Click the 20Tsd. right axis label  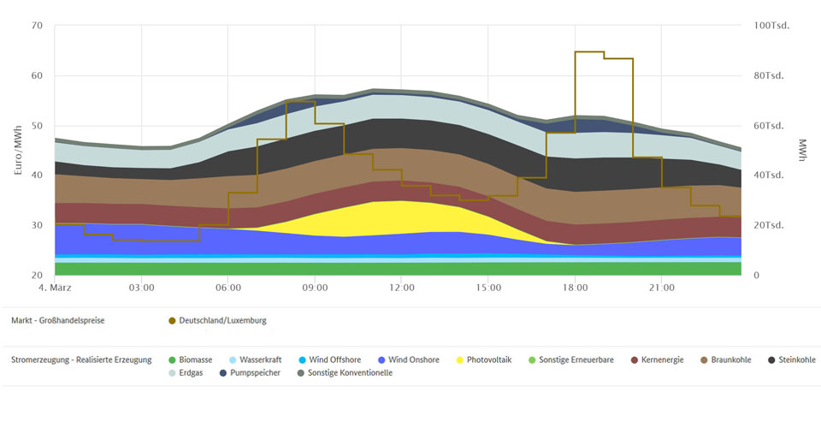[x=769, y=225]
